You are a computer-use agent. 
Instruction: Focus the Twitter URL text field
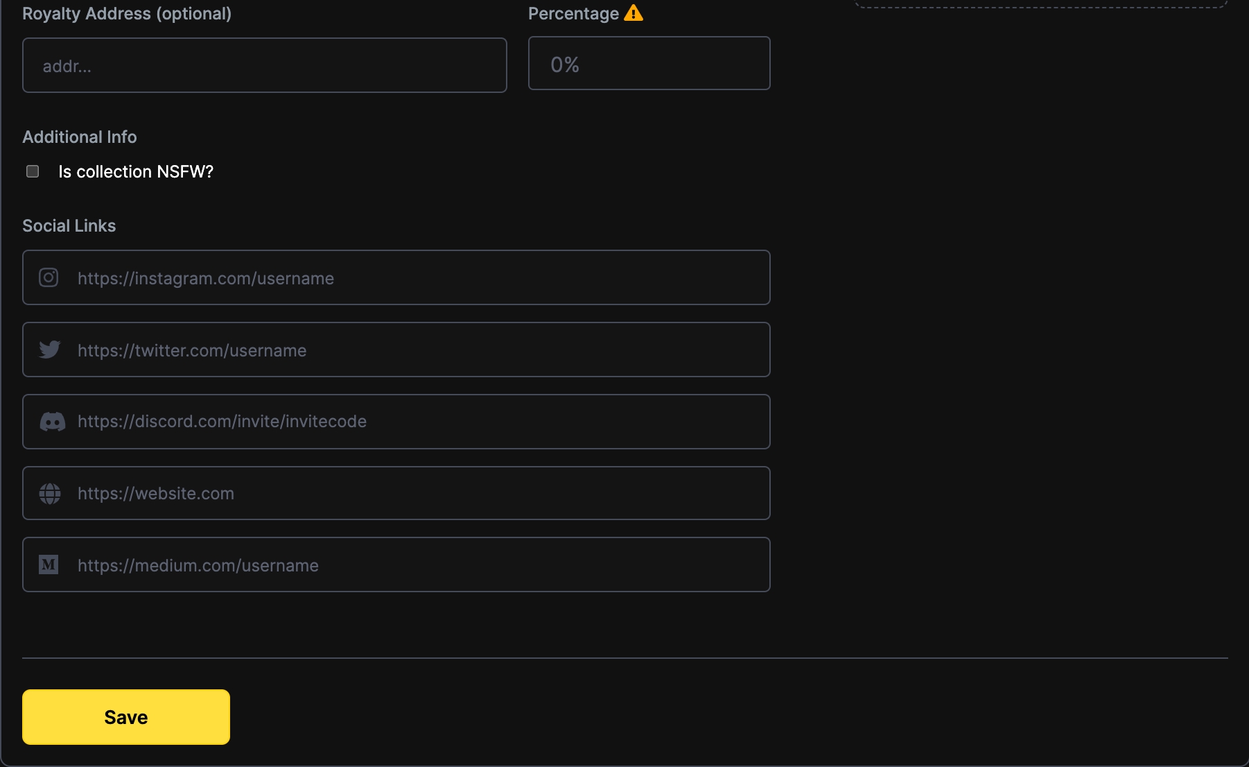[x=416, y=350]
